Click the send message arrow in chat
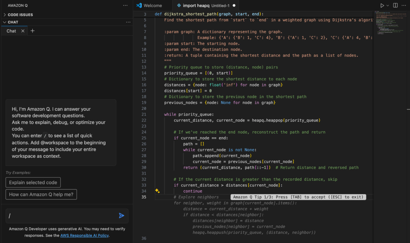Image resolution: width=410 pixels, height=243 pixels. pos(122,216)
